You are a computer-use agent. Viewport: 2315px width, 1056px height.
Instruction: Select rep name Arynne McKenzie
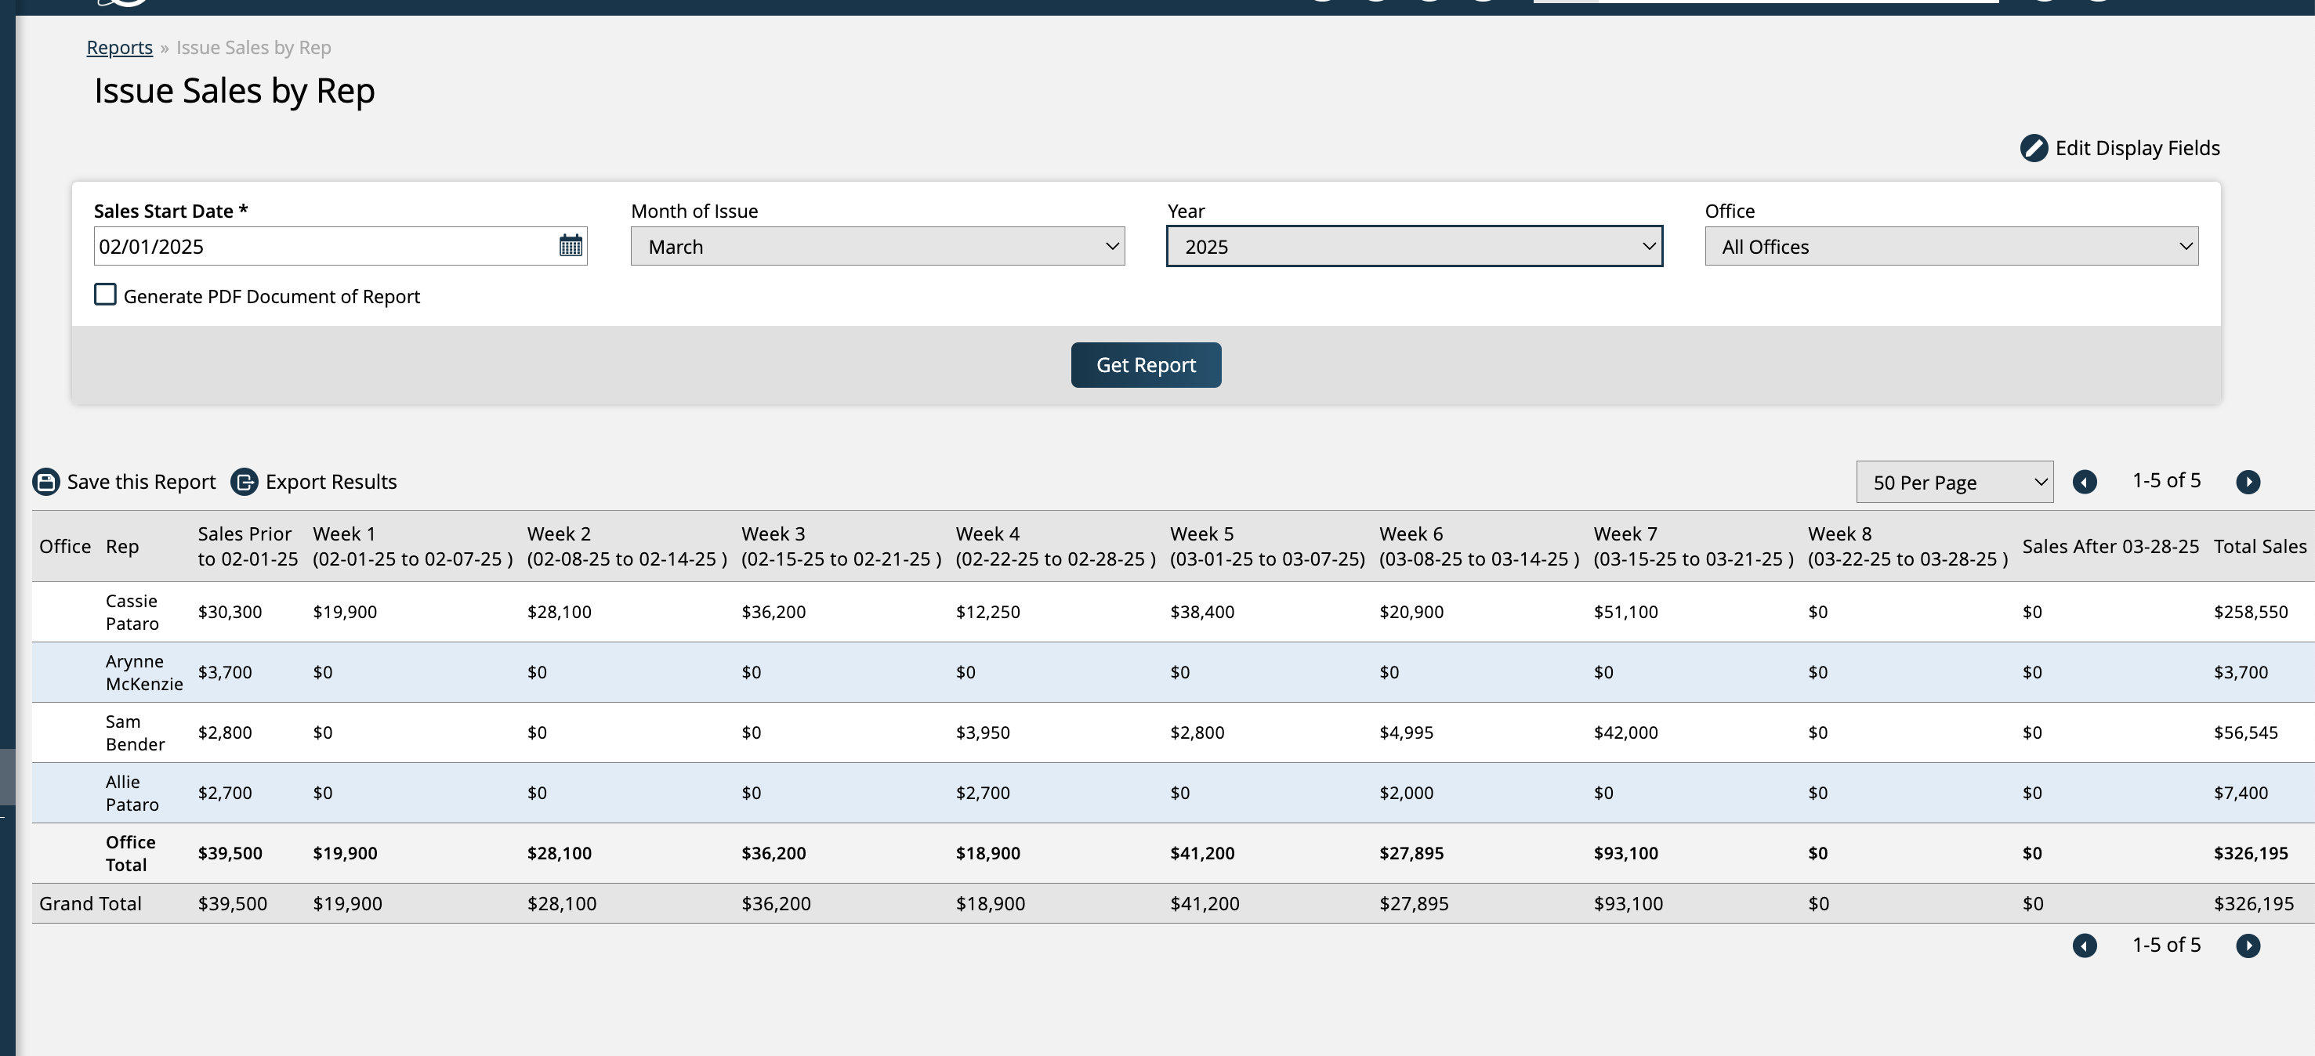point(143,671)
